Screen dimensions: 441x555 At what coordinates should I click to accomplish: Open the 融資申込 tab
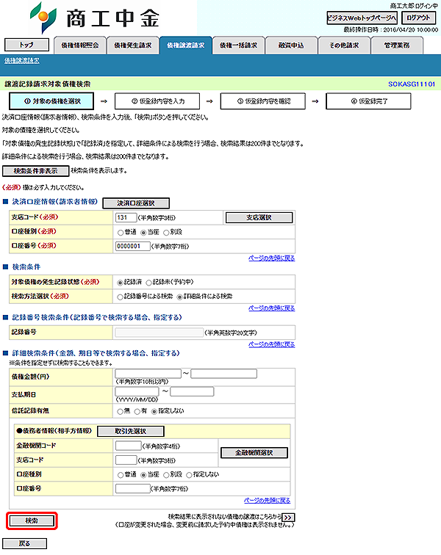click(x=291, y=46)
